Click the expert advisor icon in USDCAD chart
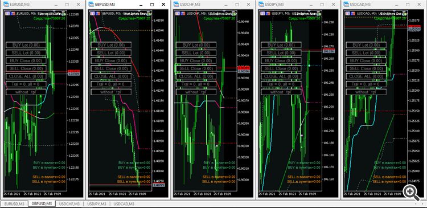This screenshot has width=427, height=208. 404,13
